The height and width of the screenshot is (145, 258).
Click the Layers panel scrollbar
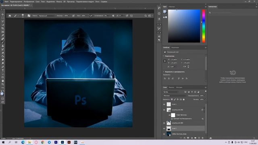click(206, 118)
